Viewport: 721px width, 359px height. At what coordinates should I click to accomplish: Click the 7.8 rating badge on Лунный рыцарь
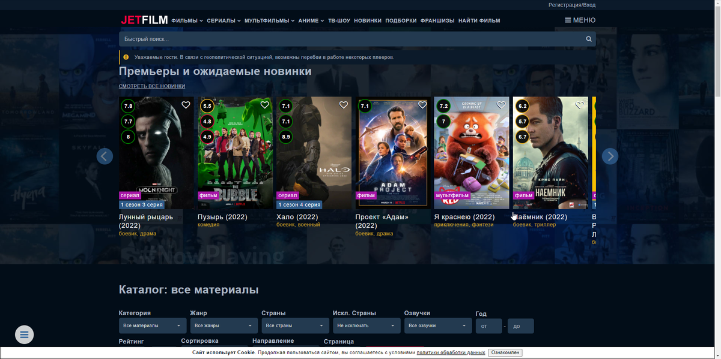128,106
